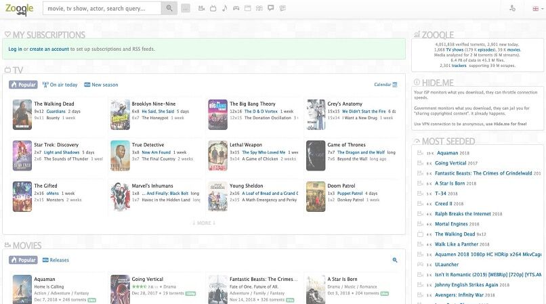Open the A Star Is Born movie title
This screenshot has height=304, width=546.
[x=342, y=279]
